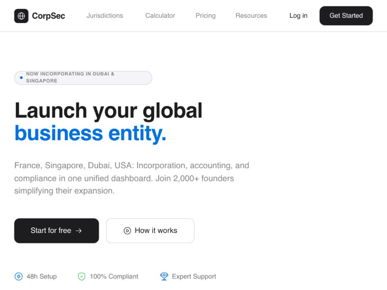Click the arrow in Start for free
The image size is (387, 290).
pyautogui.click(x=79, y=231)
